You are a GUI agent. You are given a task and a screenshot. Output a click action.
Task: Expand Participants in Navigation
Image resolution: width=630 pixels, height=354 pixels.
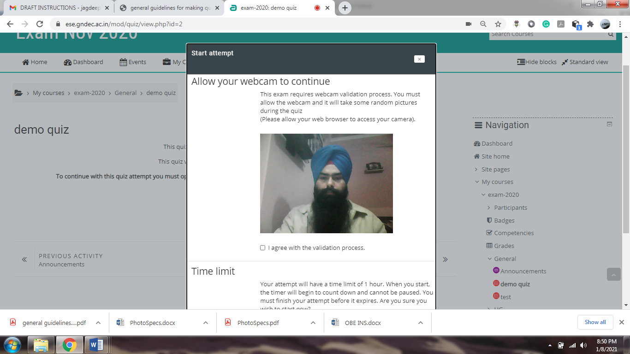[489, 208]
